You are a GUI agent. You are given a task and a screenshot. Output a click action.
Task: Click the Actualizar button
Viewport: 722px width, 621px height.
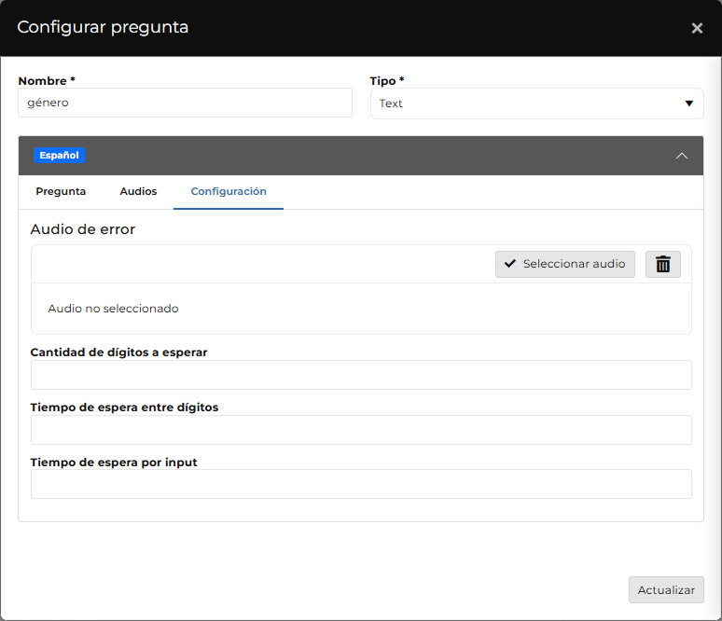(x=666, y=589)
